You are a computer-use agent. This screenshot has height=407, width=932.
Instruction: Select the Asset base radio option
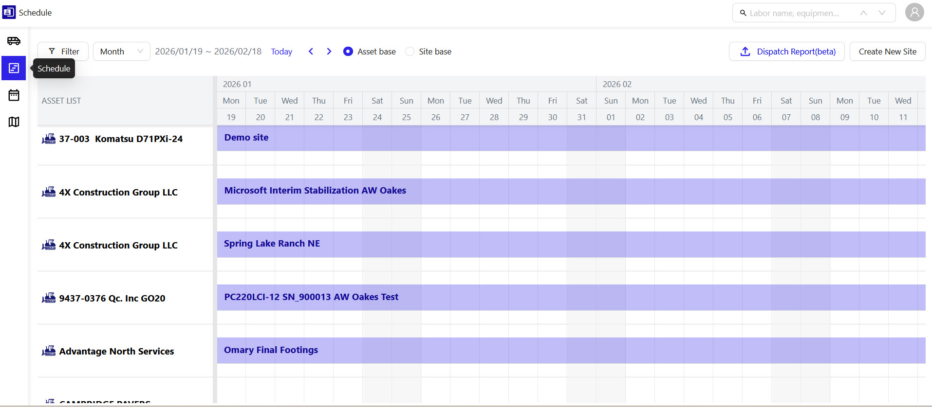coord(348,52)
